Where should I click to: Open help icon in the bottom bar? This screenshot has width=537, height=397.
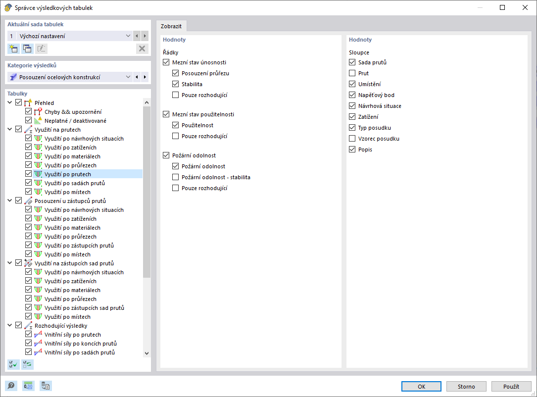(11, 386)
